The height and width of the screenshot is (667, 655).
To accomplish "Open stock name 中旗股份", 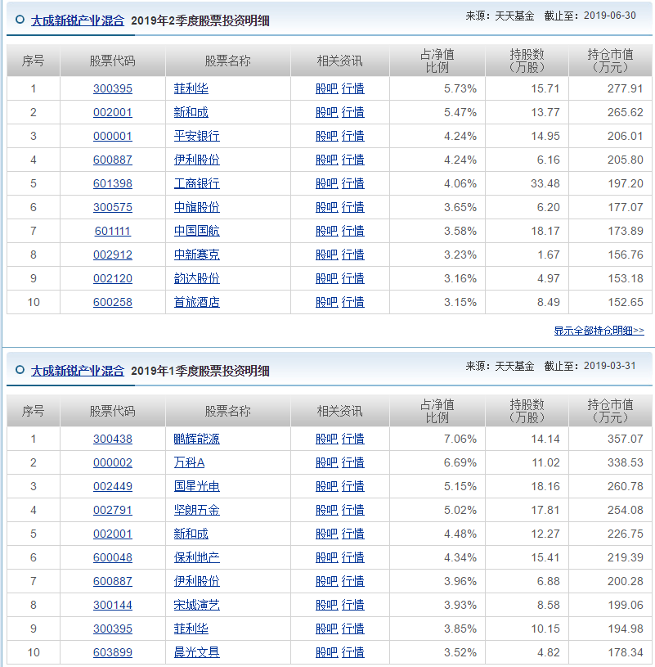I will point(197,207).
